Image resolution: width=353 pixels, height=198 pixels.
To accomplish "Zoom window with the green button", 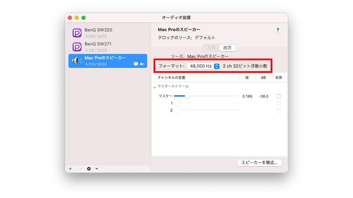I will pos(83,18).
